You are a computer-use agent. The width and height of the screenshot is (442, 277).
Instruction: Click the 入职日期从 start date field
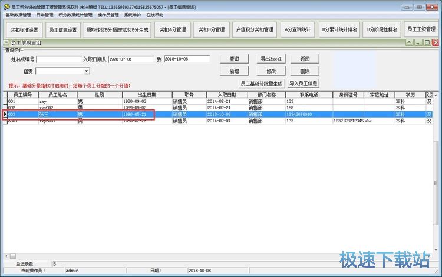[x=131, y=59]
